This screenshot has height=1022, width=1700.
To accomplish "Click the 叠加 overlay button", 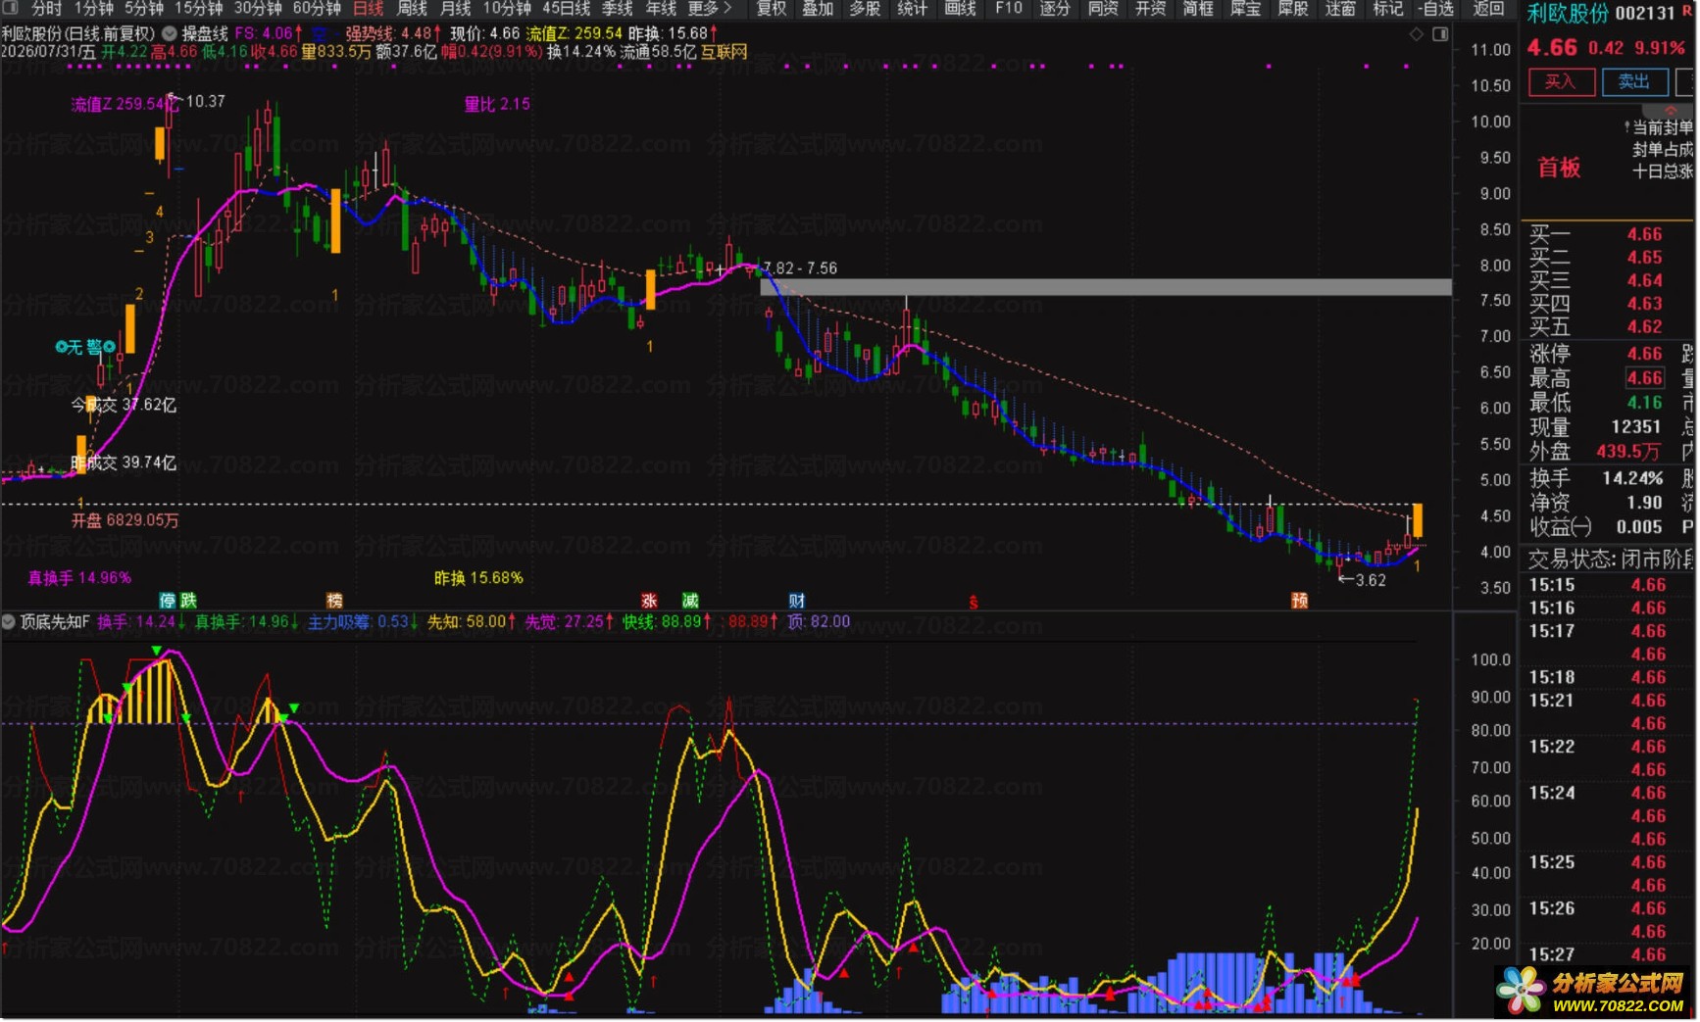I will pyautogui.click(x=818, y=9).
